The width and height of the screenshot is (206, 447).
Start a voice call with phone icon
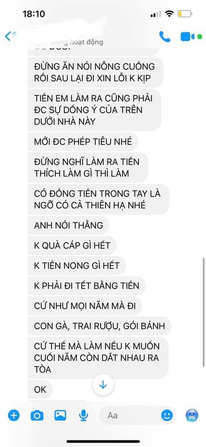(x=164, y=37)
